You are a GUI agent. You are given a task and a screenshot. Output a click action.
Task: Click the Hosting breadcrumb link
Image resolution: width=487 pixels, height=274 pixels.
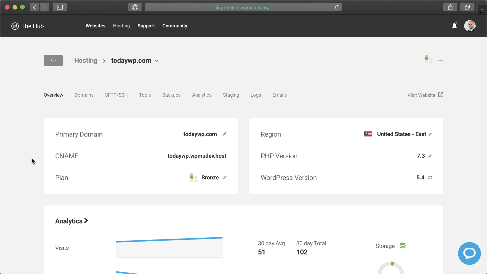(x=86, y=60)
